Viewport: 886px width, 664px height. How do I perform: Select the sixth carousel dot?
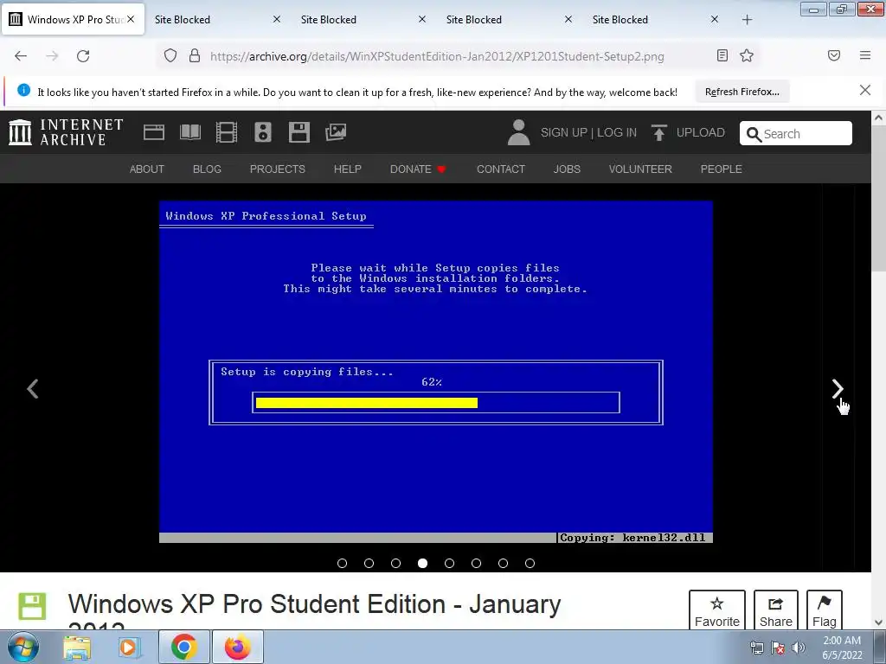click(x=477, y=563)
